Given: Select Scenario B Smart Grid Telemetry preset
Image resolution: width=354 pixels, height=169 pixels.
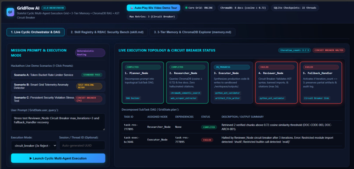Looking at the screenshot, I should click(58, 86).
